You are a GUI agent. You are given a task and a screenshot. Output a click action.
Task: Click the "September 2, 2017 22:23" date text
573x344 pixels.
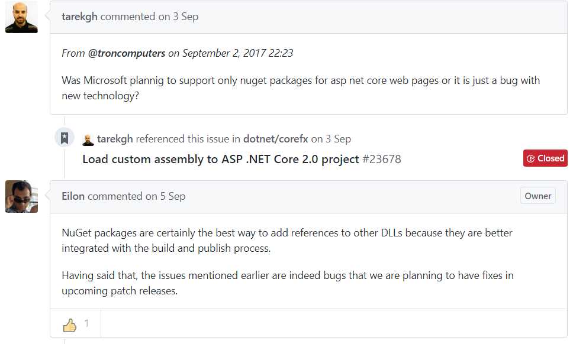pos(238,53)
